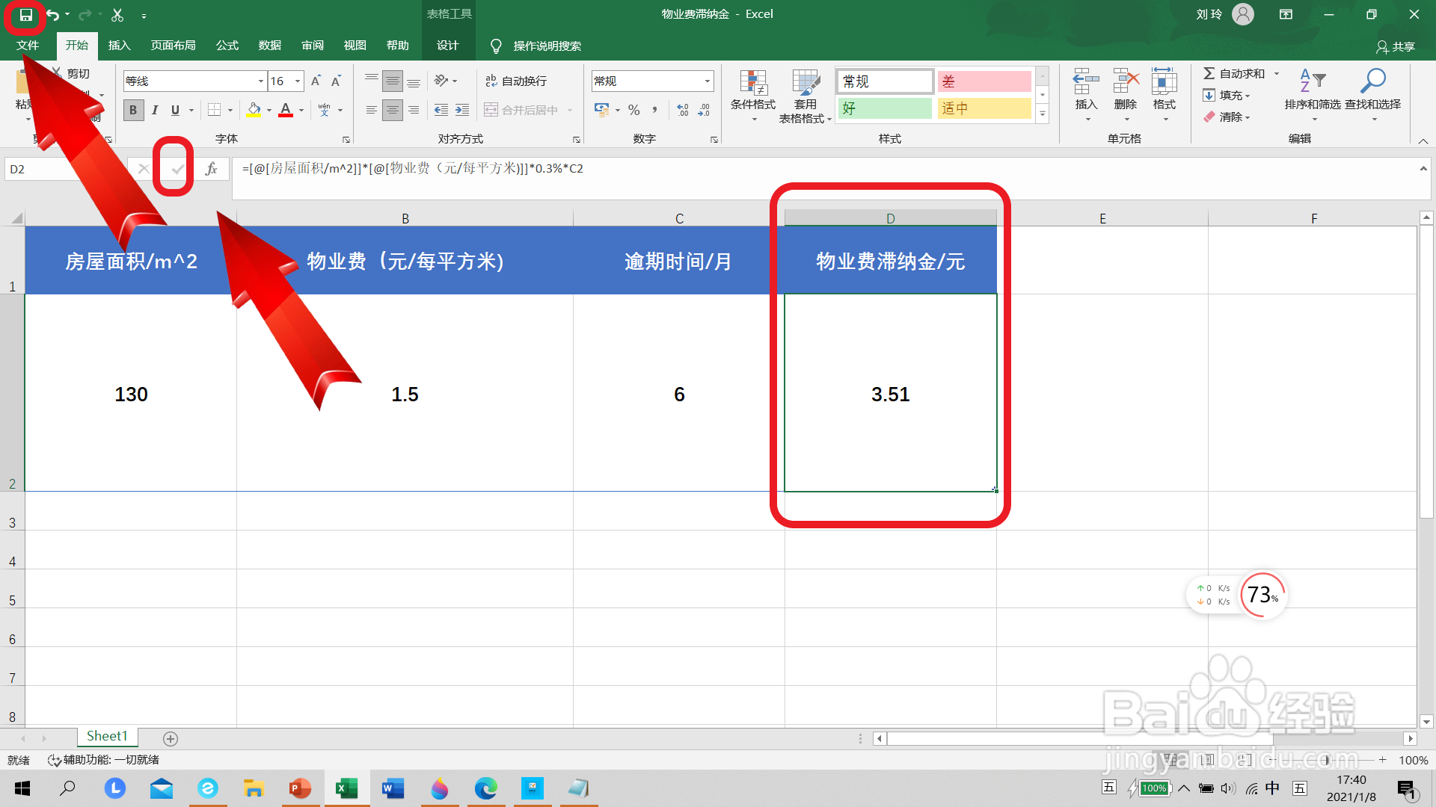
Task: Open the font size dropdown showing 16
Action: [x=298, y=81]
